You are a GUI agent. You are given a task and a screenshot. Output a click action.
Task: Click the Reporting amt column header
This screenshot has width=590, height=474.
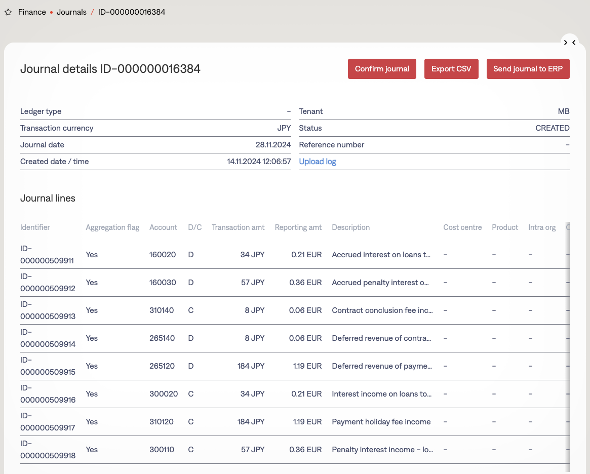pyautogui.click(x=298, y=227)
